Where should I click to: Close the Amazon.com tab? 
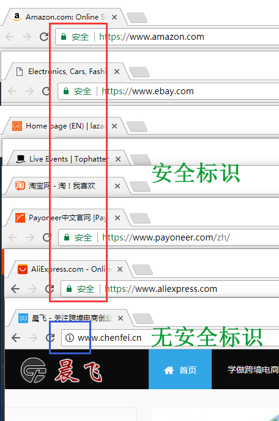(114, 17)
